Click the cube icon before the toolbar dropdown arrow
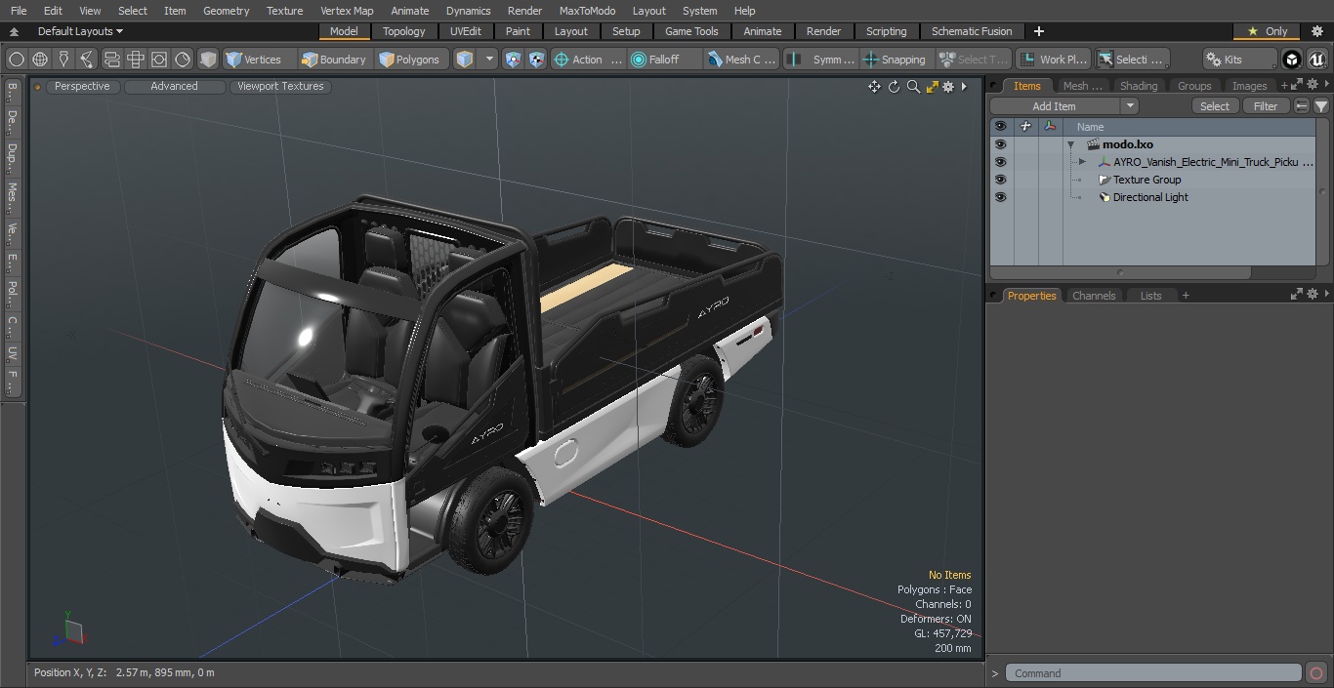Image resolution: width=1334 pixels, height=688 pixels. pos(465,60)
